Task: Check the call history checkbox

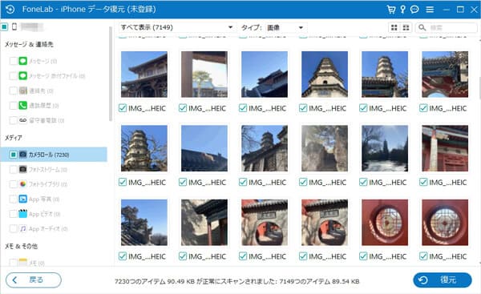Action: [13, 105]
